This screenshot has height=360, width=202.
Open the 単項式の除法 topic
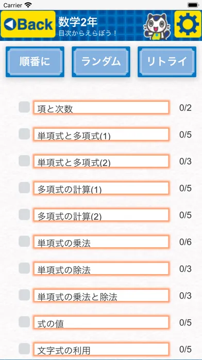click(101, 269)
